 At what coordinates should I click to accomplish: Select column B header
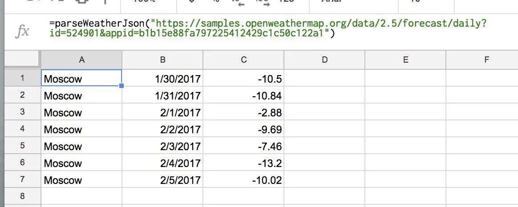click(162, 60)
